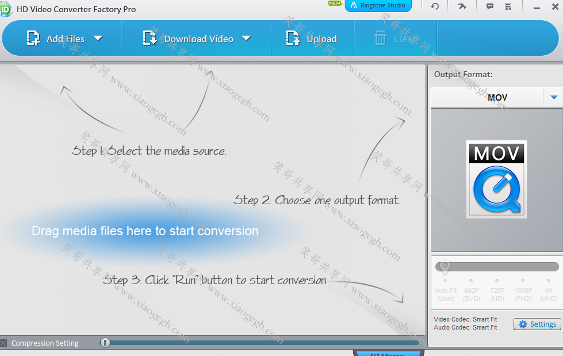Image resolution: width=563 pixels, height=356 pixels.
Task: Move the resolution slider handle
Action: point(445,267)
